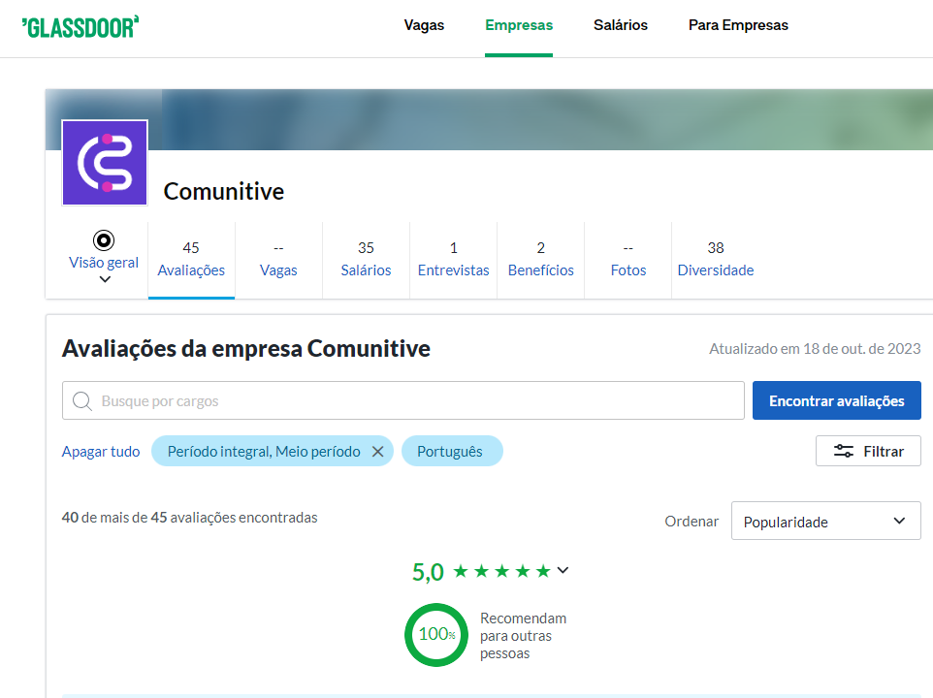Click the search magnifier icon
Viewport: 933px width, 698px height.
pos(82,400)
